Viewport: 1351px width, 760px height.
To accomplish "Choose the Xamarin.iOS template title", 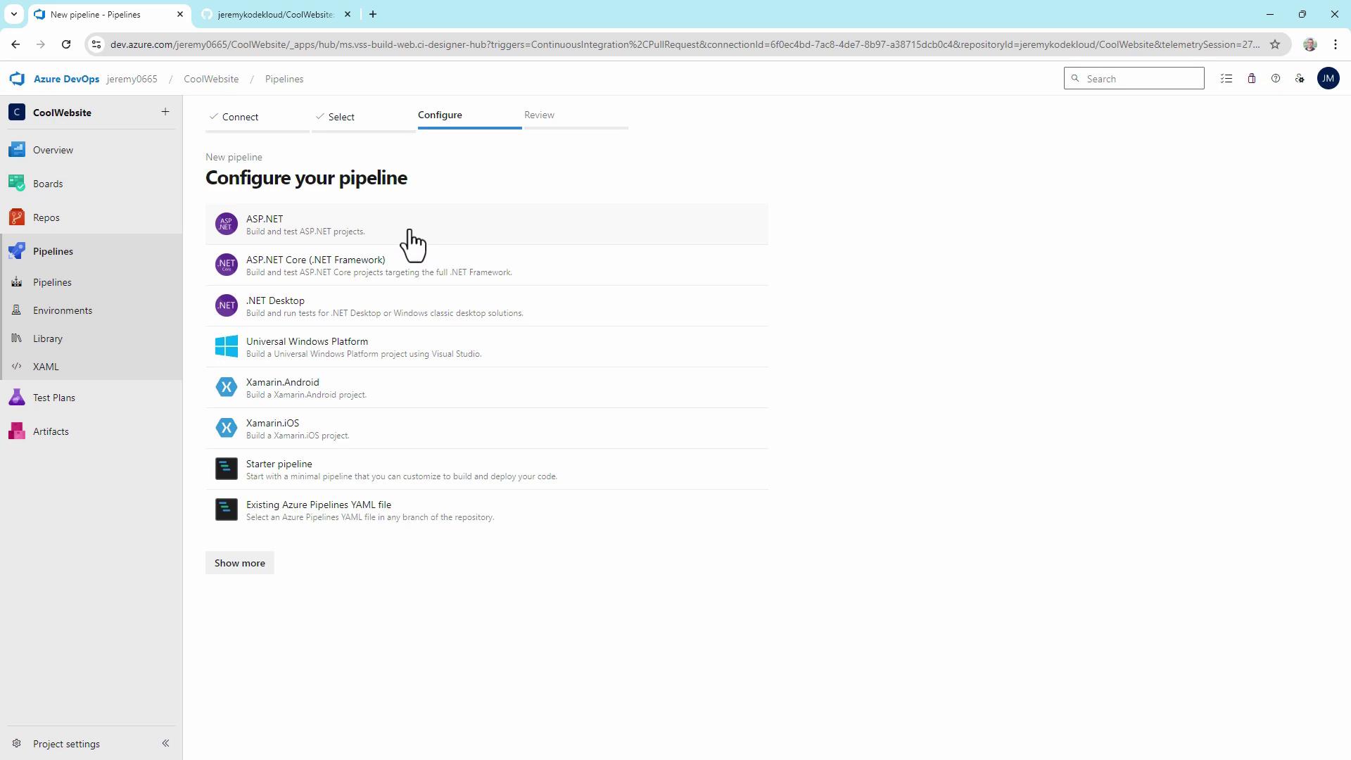I will point(272,423).
